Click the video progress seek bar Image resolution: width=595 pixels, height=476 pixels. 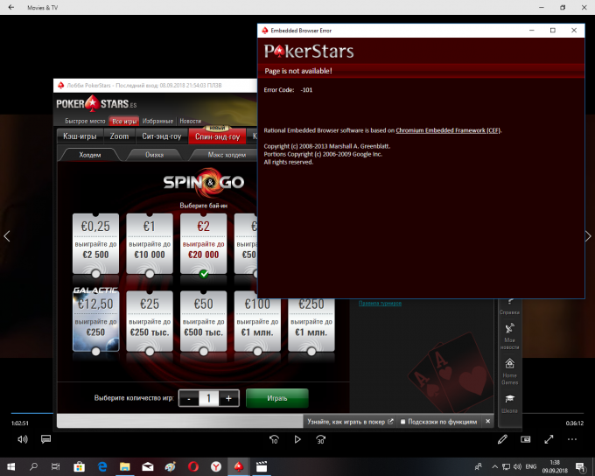(x=297, y=413)
